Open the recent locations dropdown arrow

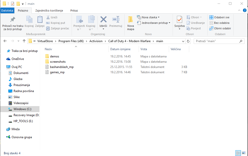pos(18,41)
